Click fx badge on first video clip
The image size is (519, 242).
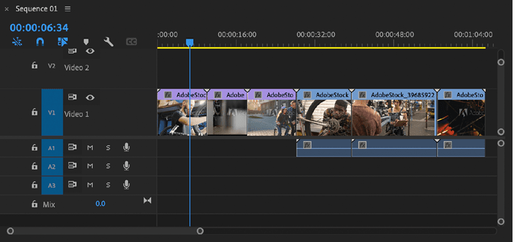point(168,95)
